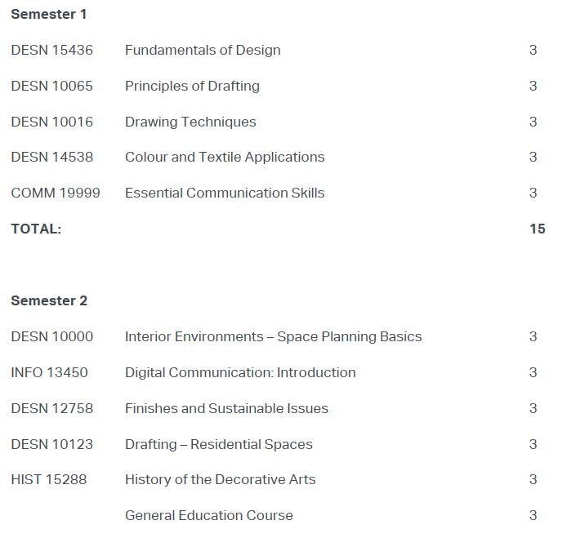This screenshot has height=538, width=576.
Task: Click Drawing Techniques course title
Action: tap(190, 122)
